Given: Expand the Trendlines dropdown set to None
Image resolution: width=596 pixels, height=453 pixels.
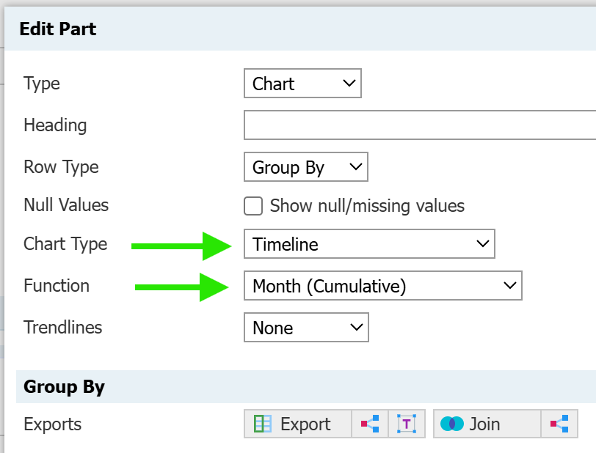Looking at the screenshot, I should click(x=305, y=328).
